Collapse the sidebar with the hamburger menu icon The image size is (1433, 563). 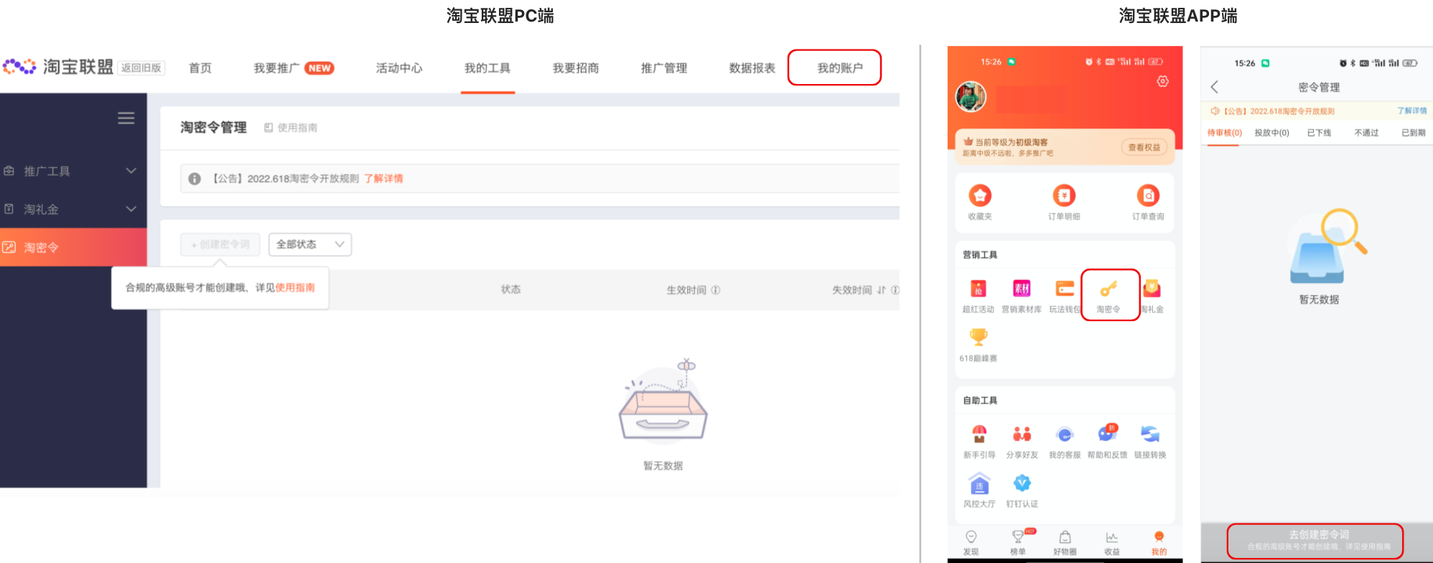pyautogui.click(x=126, y=118)
